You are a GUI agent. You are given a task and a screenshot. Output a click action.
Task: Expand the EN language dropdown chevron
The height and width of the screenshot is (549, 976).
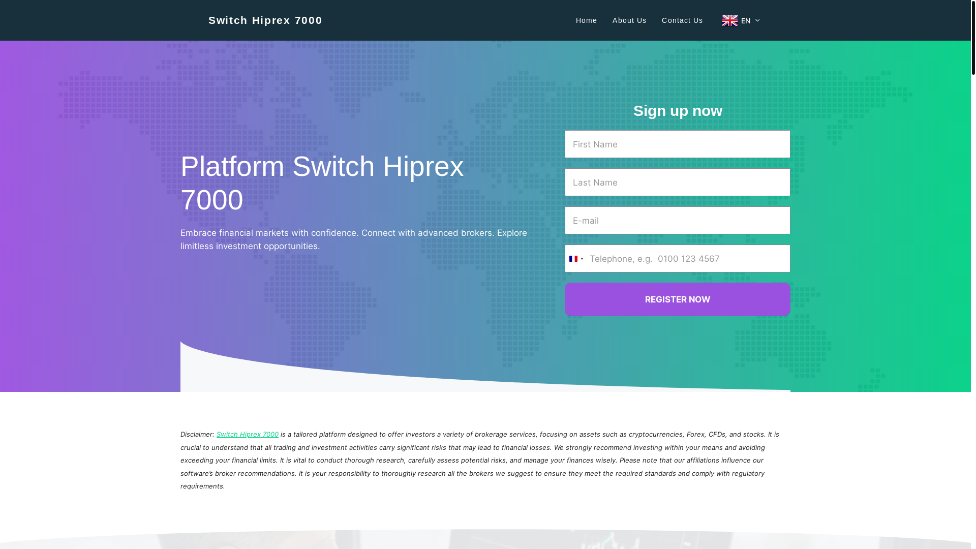click(757, 21)
